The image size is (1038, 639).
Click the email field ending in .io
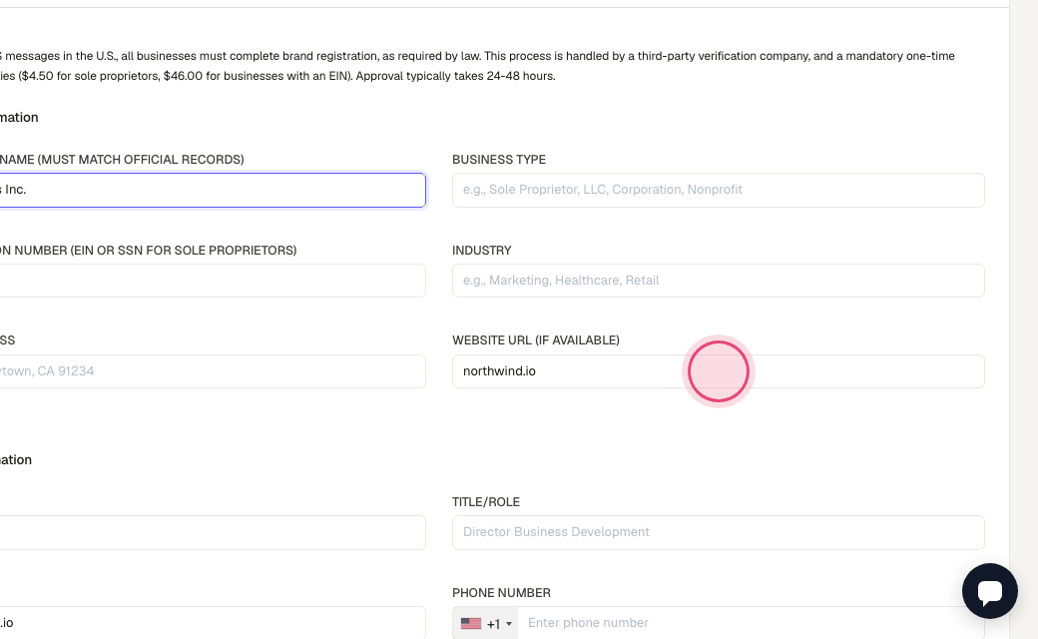213,623
